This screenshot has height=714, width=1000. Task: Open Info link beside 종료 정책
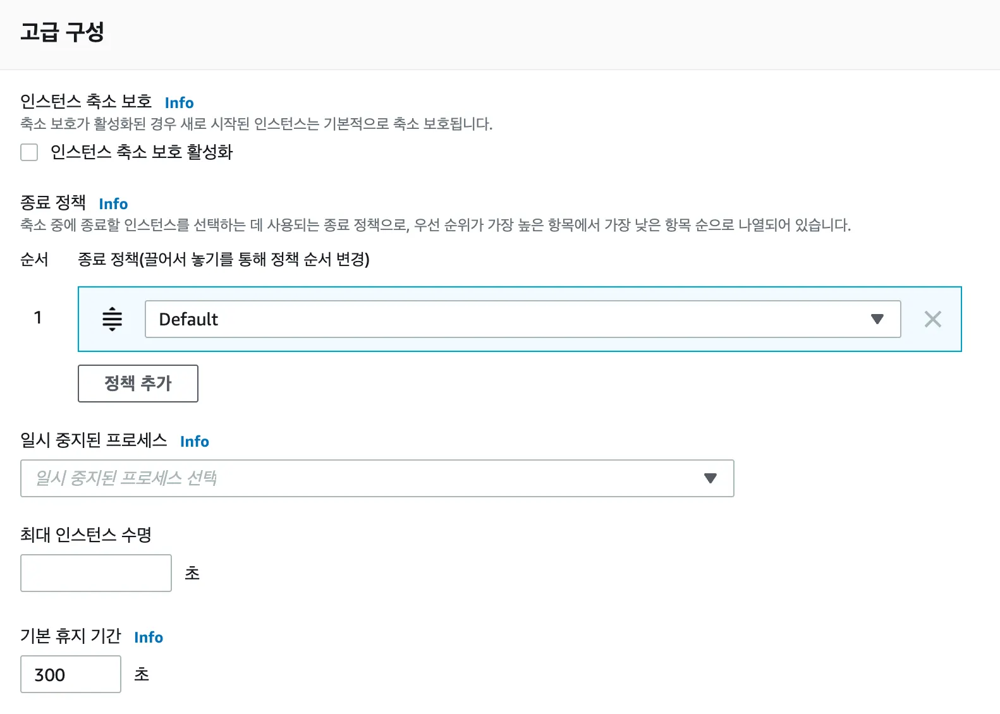(113, 204)
